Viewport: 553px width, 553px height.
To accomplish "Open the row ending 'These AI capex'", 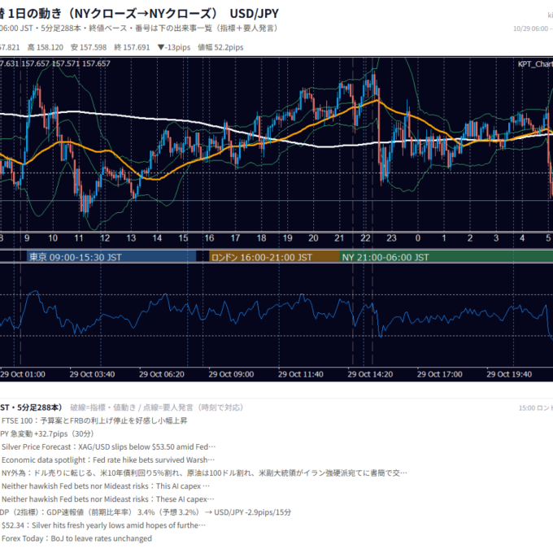I will coord(107,499).
